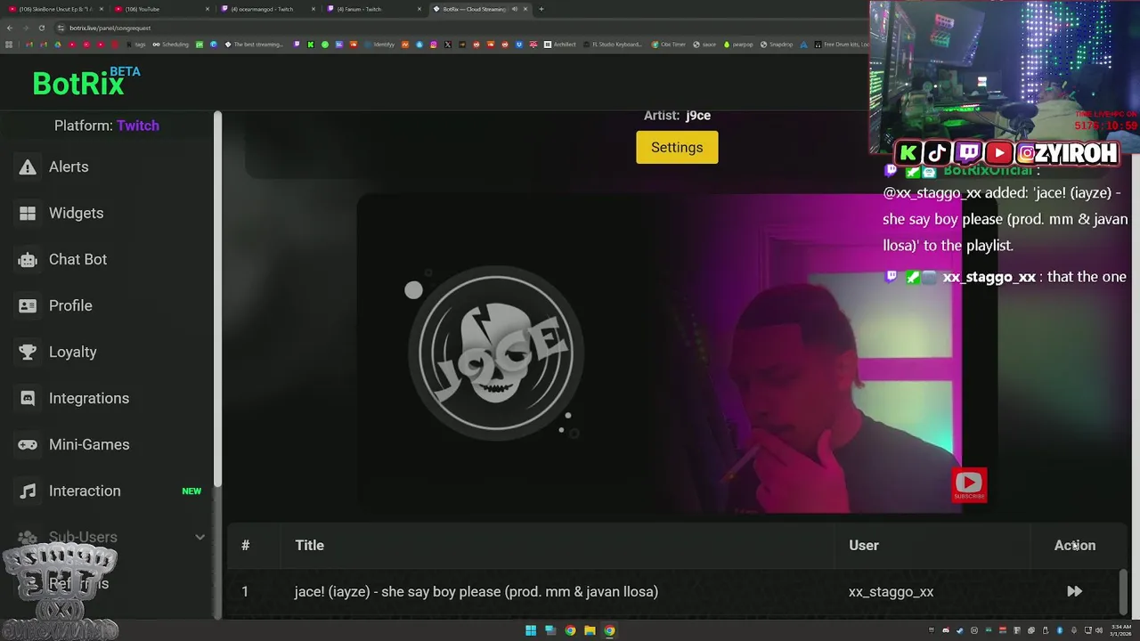The image size is (1140, 641).
Task: Click the Discord tray icon
Action: 946,630
